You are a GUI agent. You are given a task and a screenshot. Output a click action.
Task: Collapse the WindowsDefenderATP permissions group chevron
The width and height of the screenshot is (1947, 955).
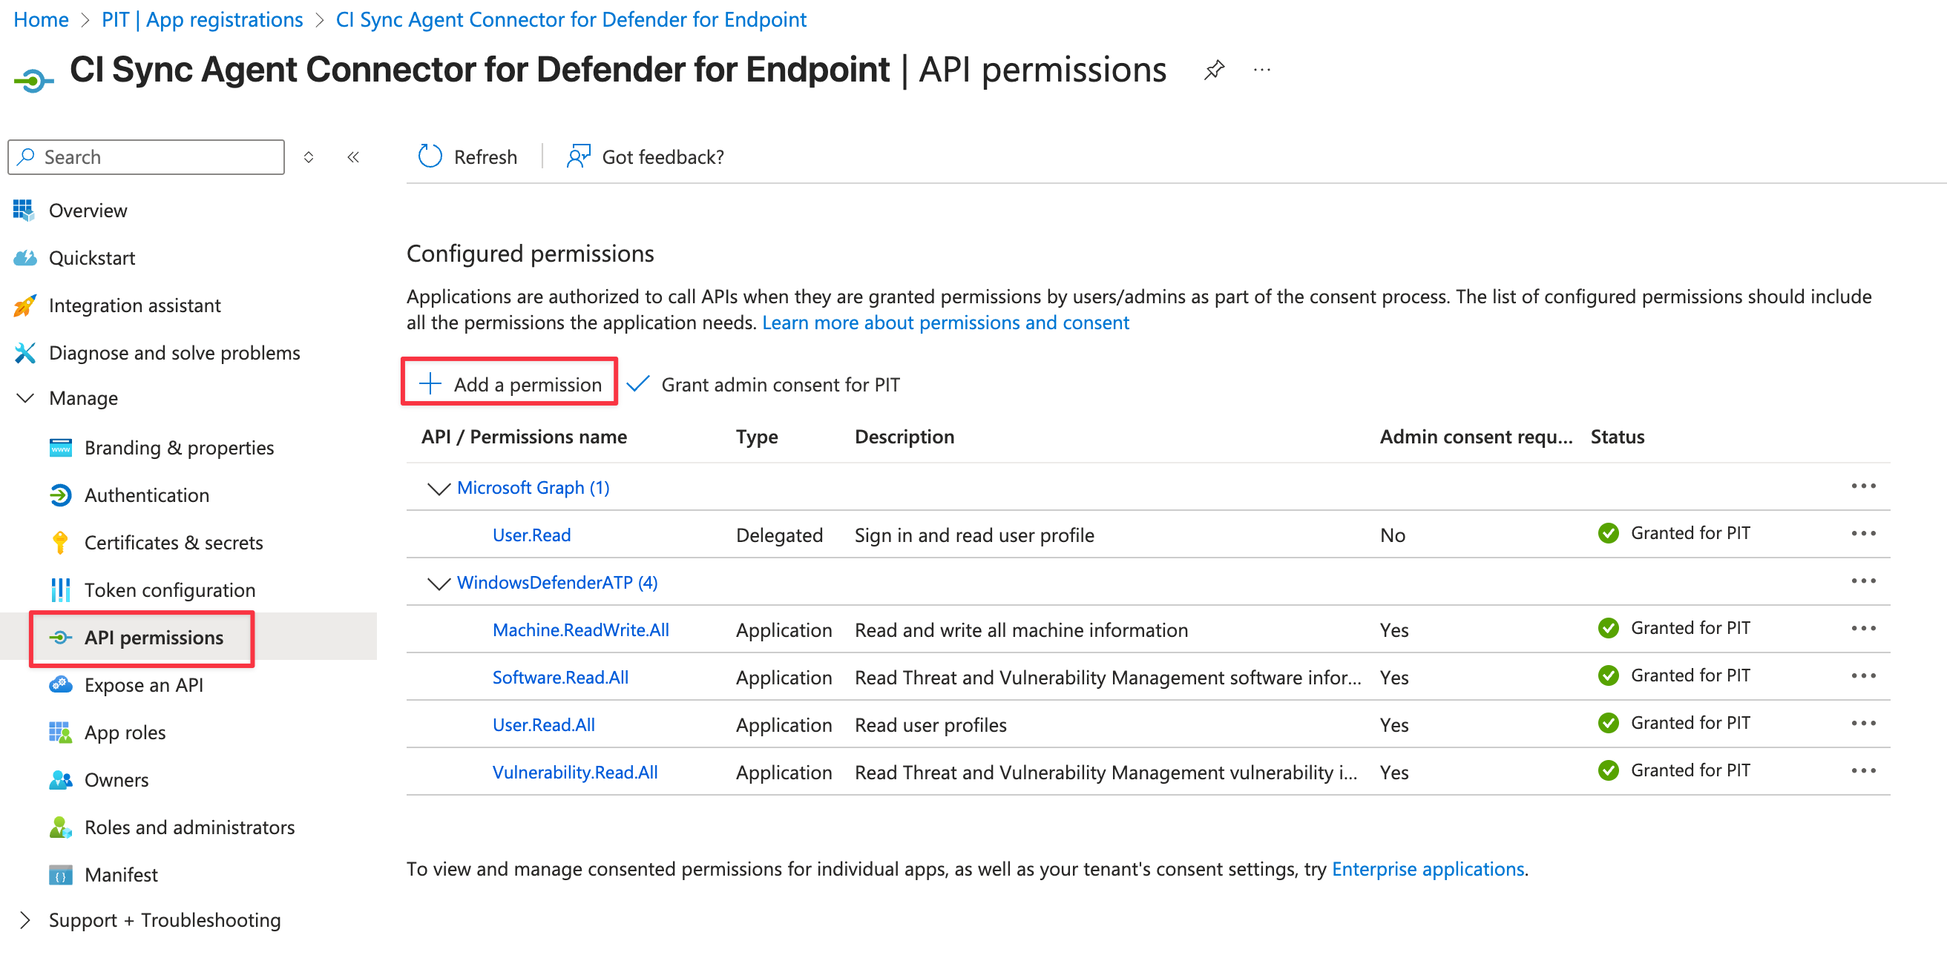439,584
